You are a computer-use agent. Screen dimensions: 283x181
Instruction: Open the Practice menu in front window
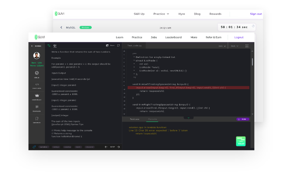coord(137,37)
